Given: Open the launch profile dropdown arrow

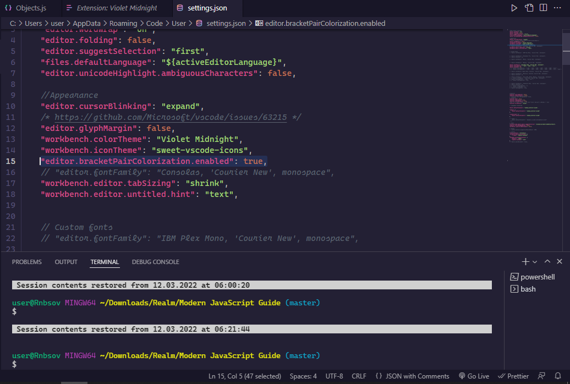Looking at the screenshot, I should [535, 262].
